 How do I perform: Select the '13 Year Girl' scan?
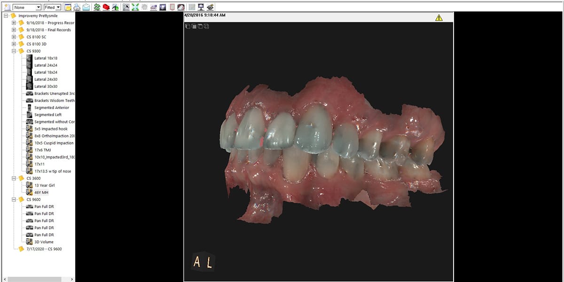[45, 186]
